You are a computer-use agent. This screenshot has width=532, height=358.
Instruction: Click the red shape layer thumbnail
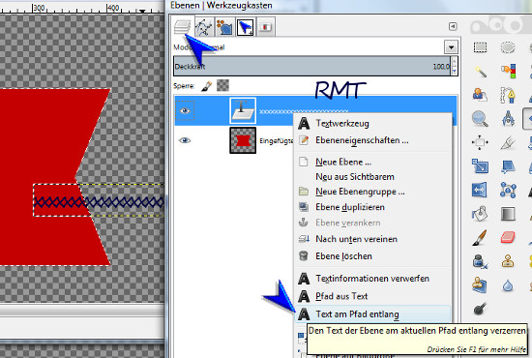(243, 140)
